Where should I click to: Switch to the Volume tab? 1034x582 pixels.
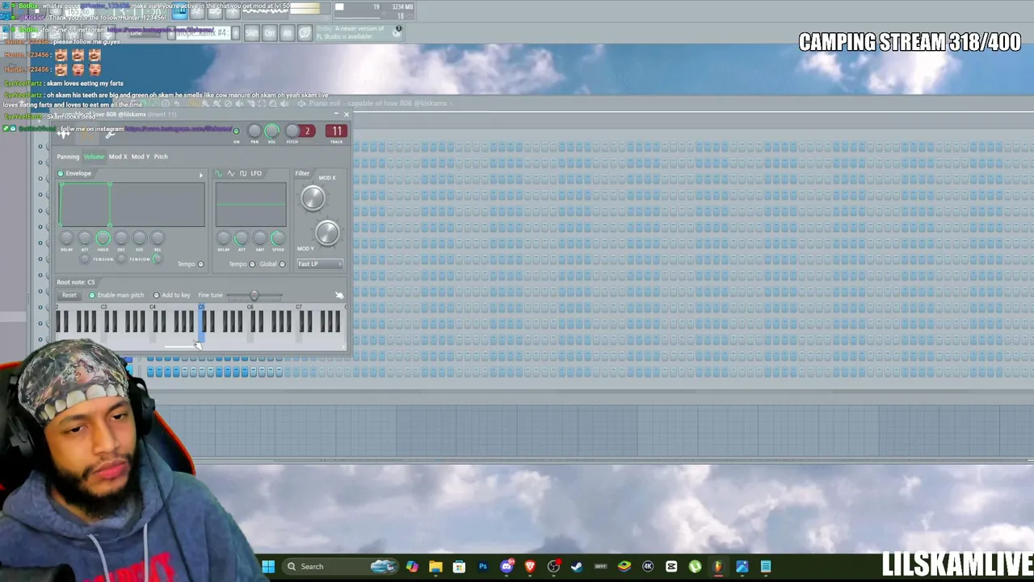pos(94,157)
